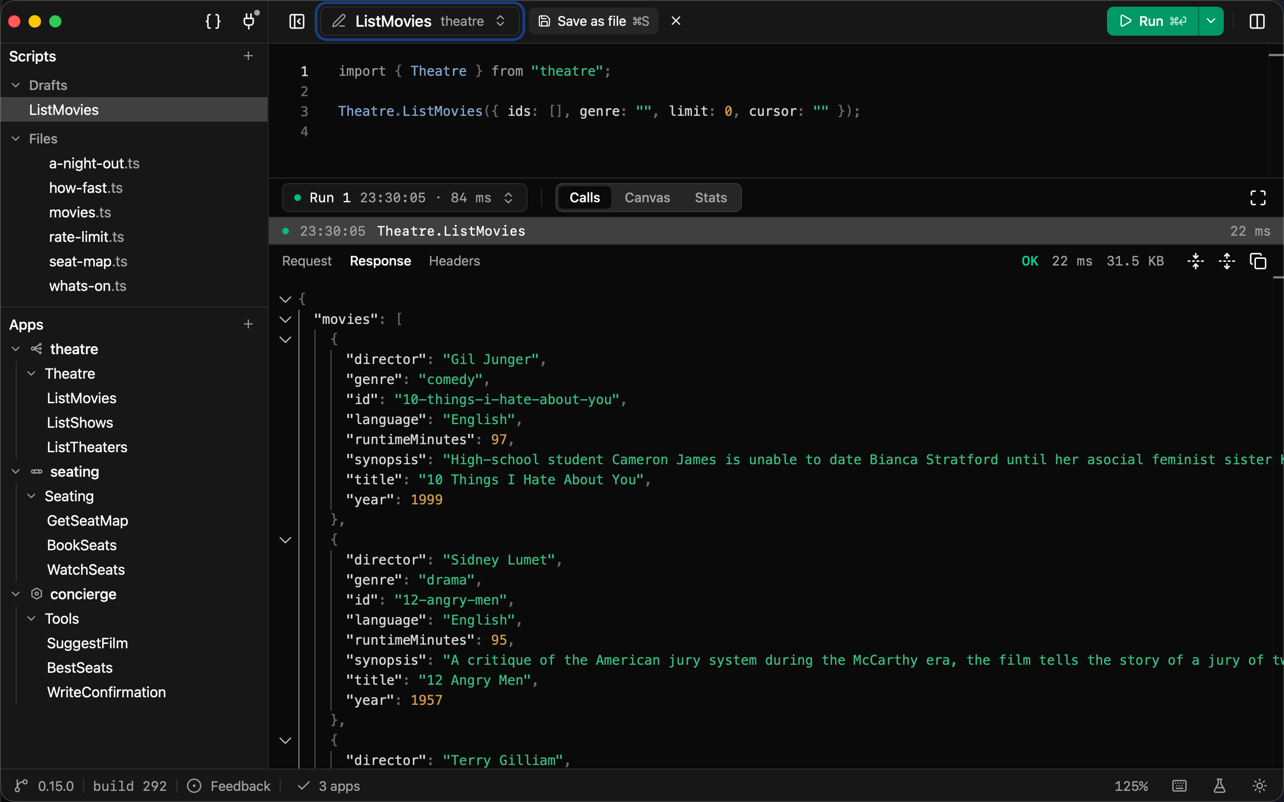Screen dimensions: 1284x802
Task: Collapse the Theatre service node
Action: (x=31, y=373)
